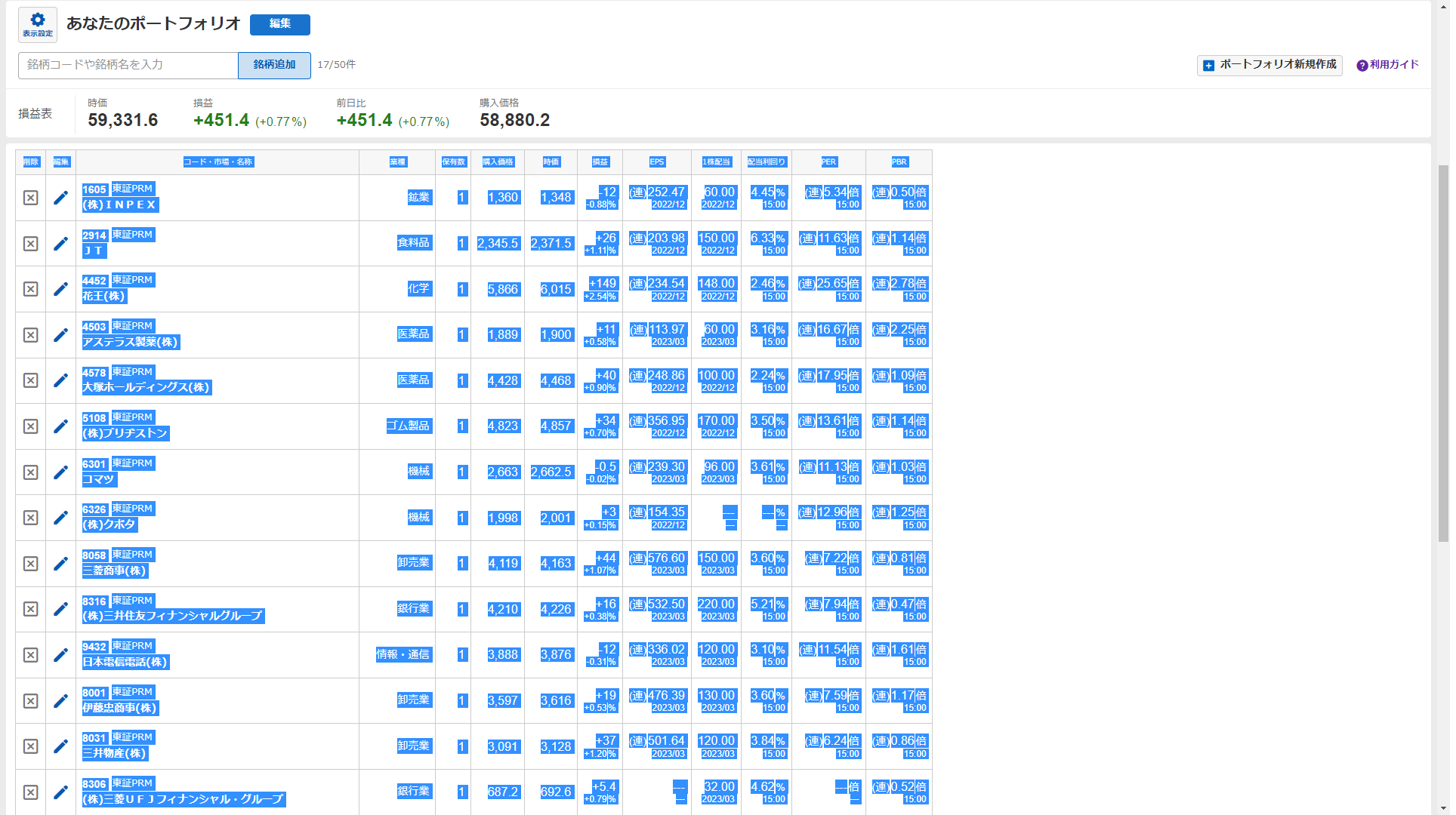Click delete X icon for INPEX row
This screenshot has width=1456, height=815.
point(30,198)
